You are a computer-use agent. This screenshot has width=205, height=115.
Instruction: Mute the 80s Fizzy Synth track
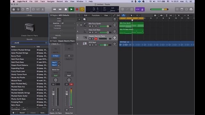point(90,26)
